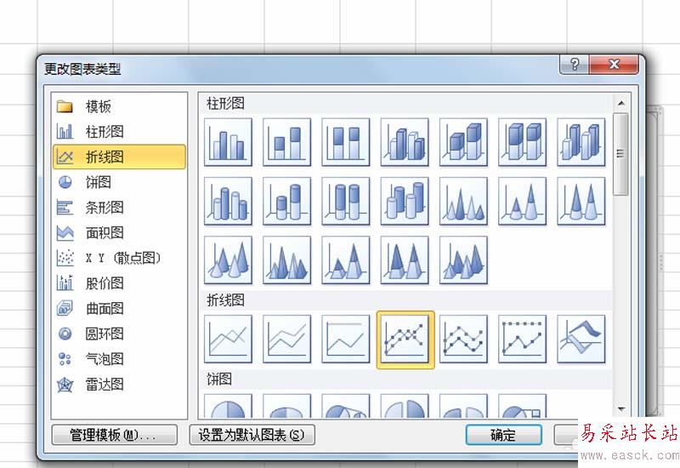This screenshot has width=680, height=468.
Task: Choose the 100% stacked cone chart
Action: [x=581, y=201]
